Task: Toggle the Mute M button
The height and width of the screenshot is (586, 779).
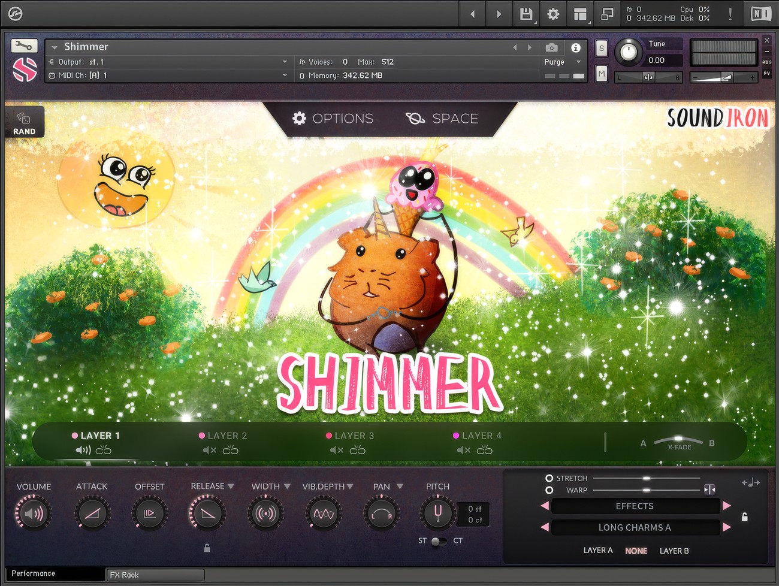Action: click(x=602, y=74)
